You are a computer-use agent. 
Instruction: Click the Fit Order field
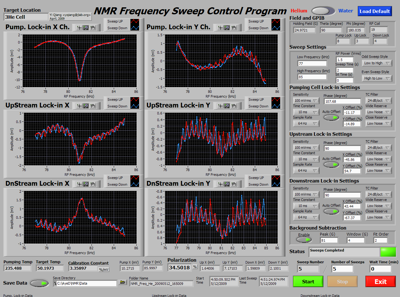[380, 240]
